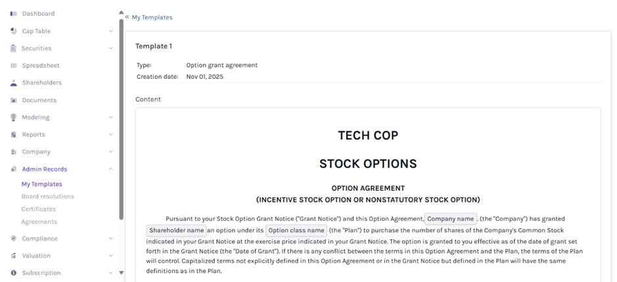Click the Documents folder icon
617x282 pixels.
coord(14,101)
